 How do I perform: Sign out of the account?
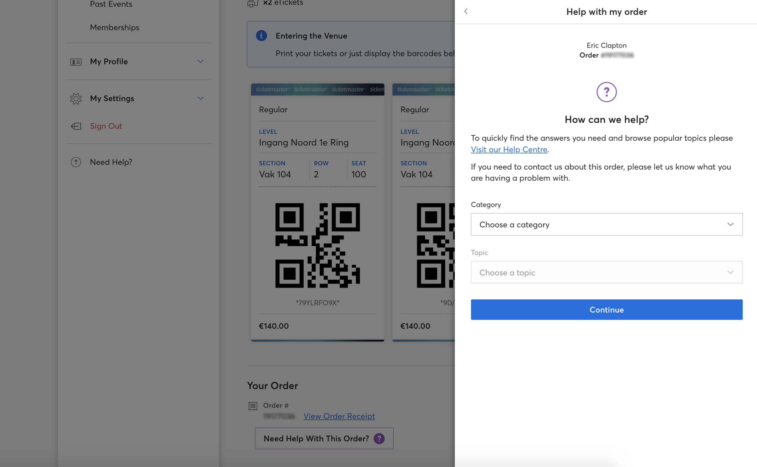click(106, 126)
